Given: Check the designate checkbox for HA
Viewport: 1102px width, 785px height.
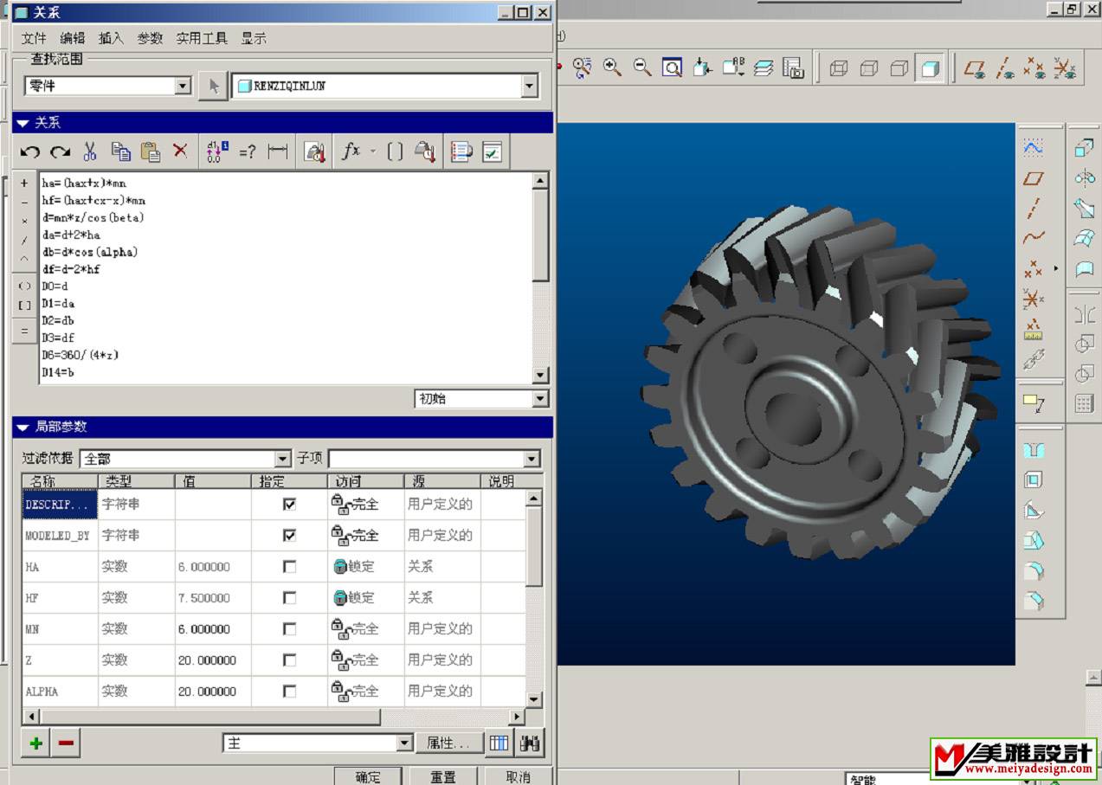Looking at the screenshot, I should click(289, 567).
